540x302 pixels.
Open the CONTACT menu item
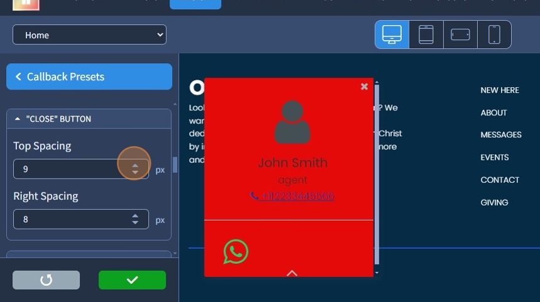[500, 180]
